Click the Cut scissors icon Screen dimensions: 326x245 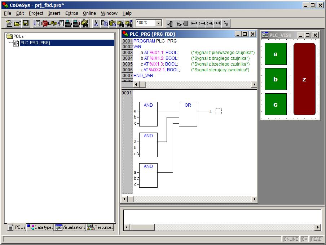click(96, 23)
